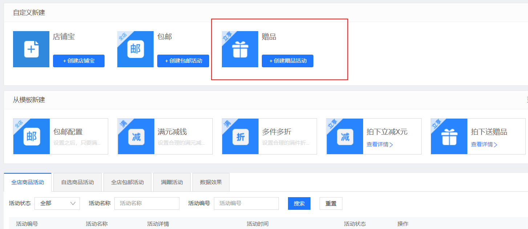Select the 拍下送赠品 gift template icon
Image resolution: width=528 pixels, height=229 pixels.
tap(449, 136)
